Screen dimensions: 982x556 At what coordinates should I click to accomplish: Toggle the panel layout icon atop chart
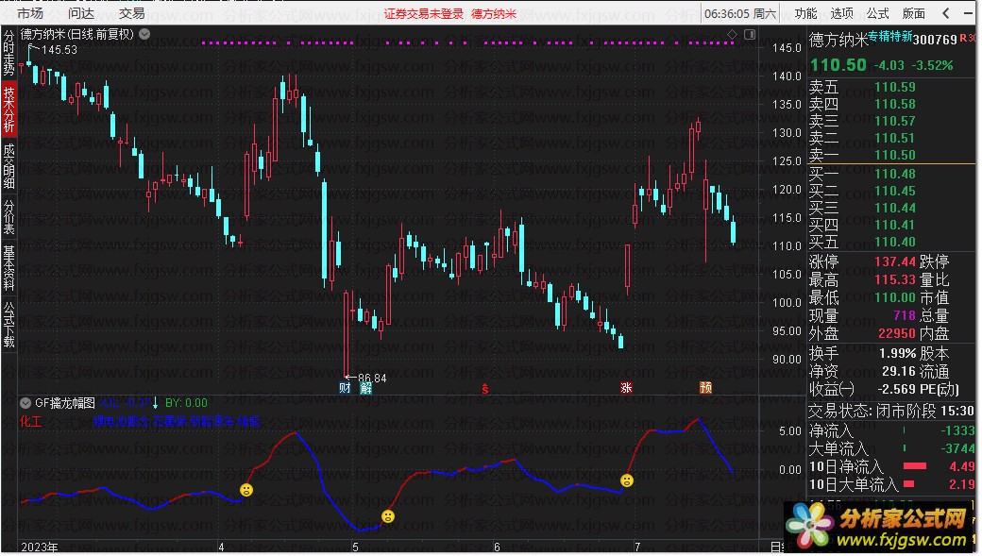pyautogui.click(x=750, y=34)
